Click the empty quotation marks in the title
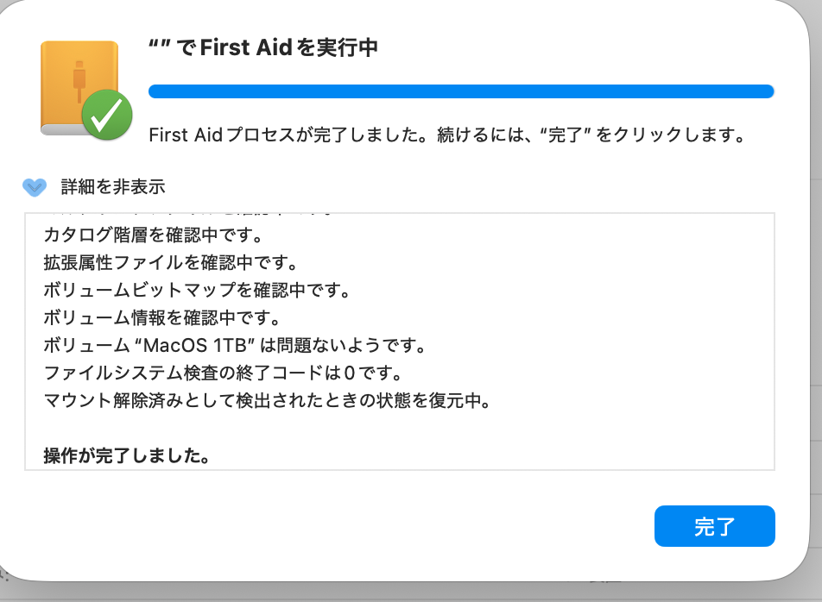The image size is (822, 602). coord(159,48)
